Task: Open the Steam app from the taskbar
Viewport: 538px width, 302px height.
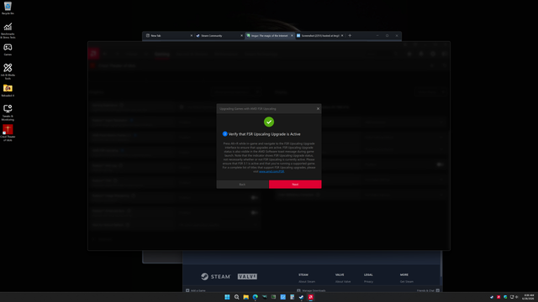Action: [301, 297]
